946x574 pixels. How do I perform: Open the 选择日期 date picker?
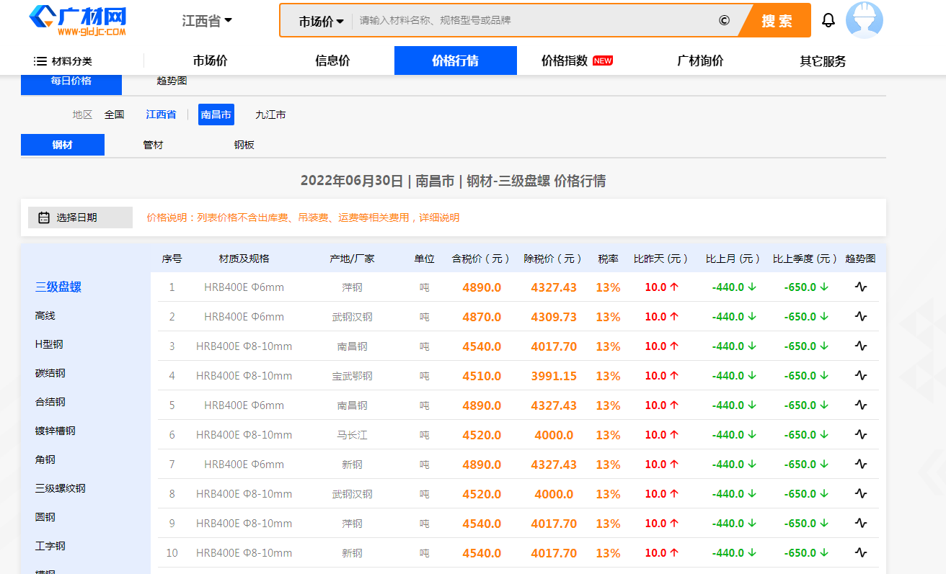(80, 218)
